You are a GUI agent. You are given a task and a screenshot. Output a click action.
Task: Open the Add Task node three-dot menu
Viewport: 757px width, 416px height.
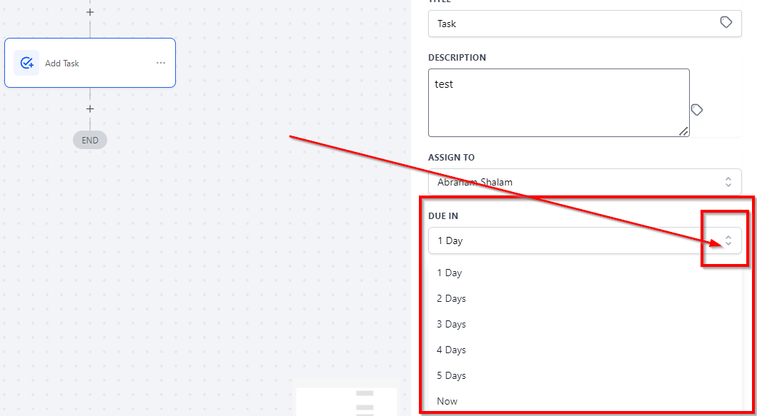[161, 63]
